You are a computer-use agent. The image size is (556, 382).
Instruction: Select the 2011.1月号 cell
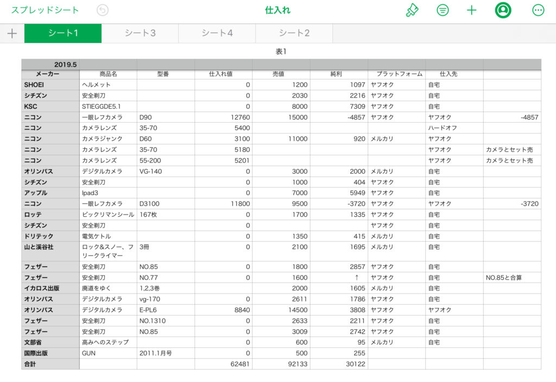166,353
